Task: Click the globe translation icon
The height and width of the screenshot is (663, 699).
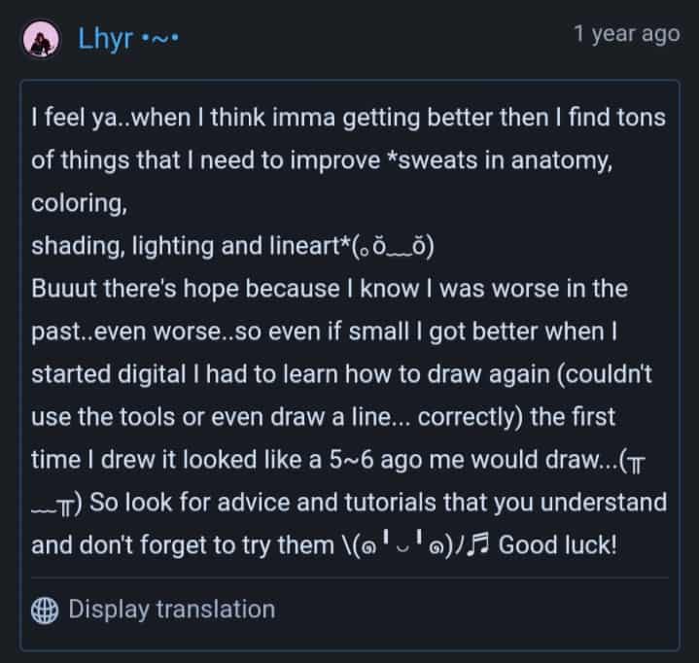Action: point(45,610)
